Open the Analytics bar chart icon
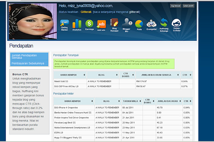The width and height of the screenshot is (214, 142). pyautogui.click(x=77, y=25)
